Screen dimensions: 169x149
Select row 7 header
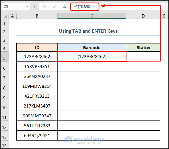coord(4,76)
